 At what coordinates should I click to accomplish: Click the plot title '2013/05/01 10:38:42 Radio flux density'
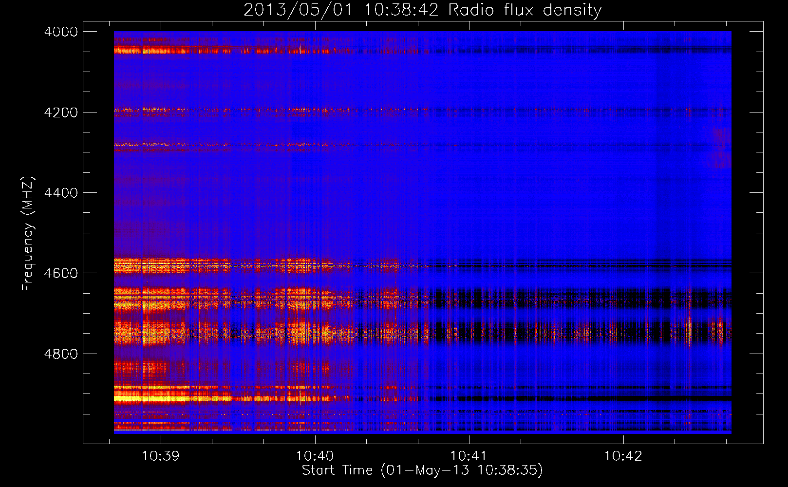[422, 10]
